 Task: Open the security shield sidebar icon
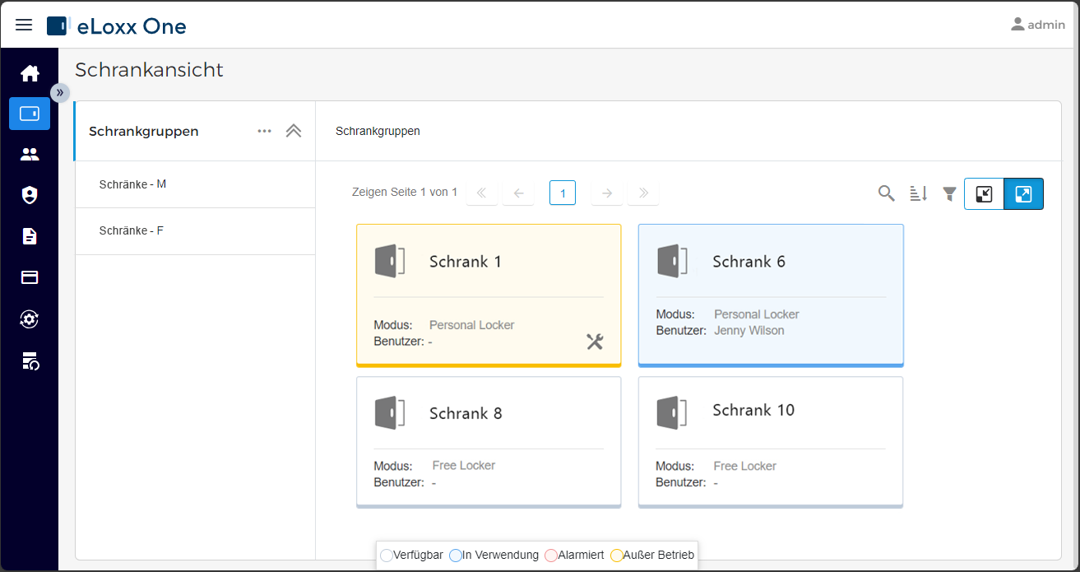tap(30, 195)
